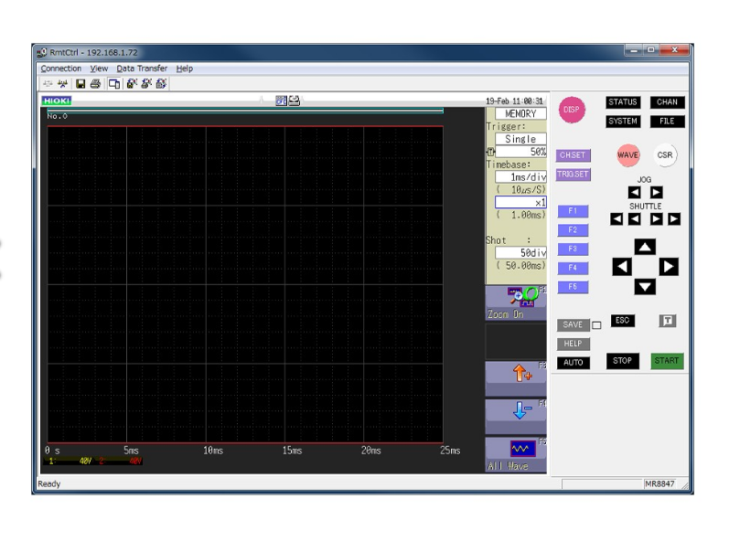The image size is (729, 541).
Task: Click the Print toolbar icon
Action: click(96, 83)
